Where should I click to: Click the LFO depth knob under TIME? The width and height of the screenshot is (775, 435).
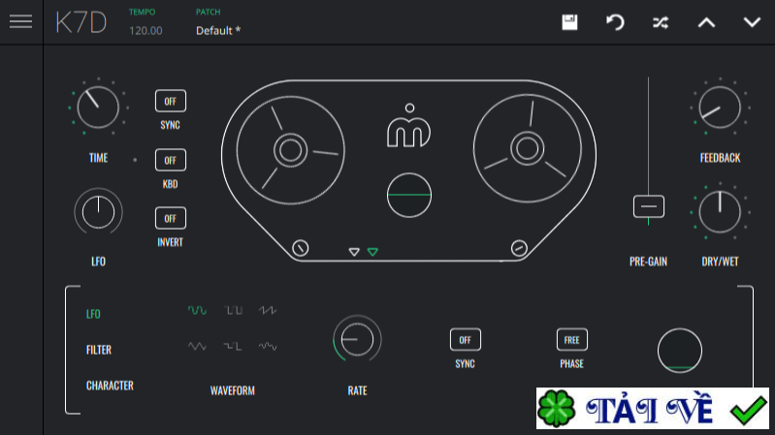point(98,212)
